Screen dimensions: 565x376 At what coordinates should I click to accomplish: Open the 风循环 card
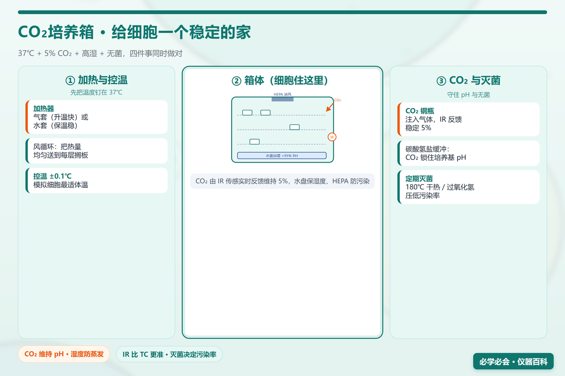pos(97,151)
